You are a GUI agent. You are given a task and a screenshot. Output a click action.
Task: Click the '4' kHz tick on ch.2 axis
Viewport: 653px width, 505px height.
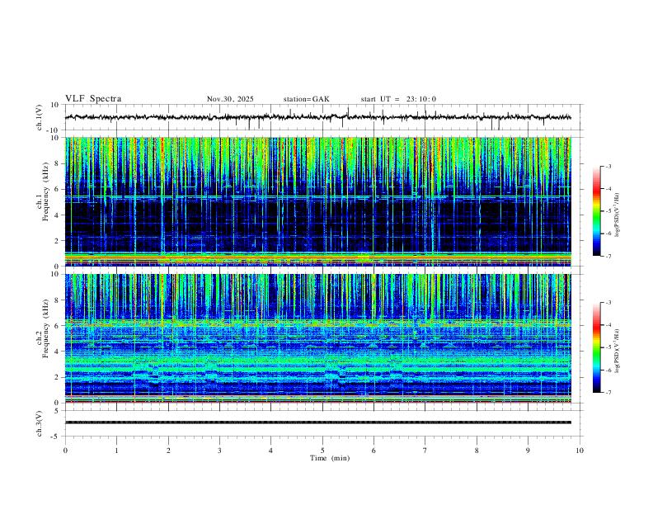click(x=58, y=352)
